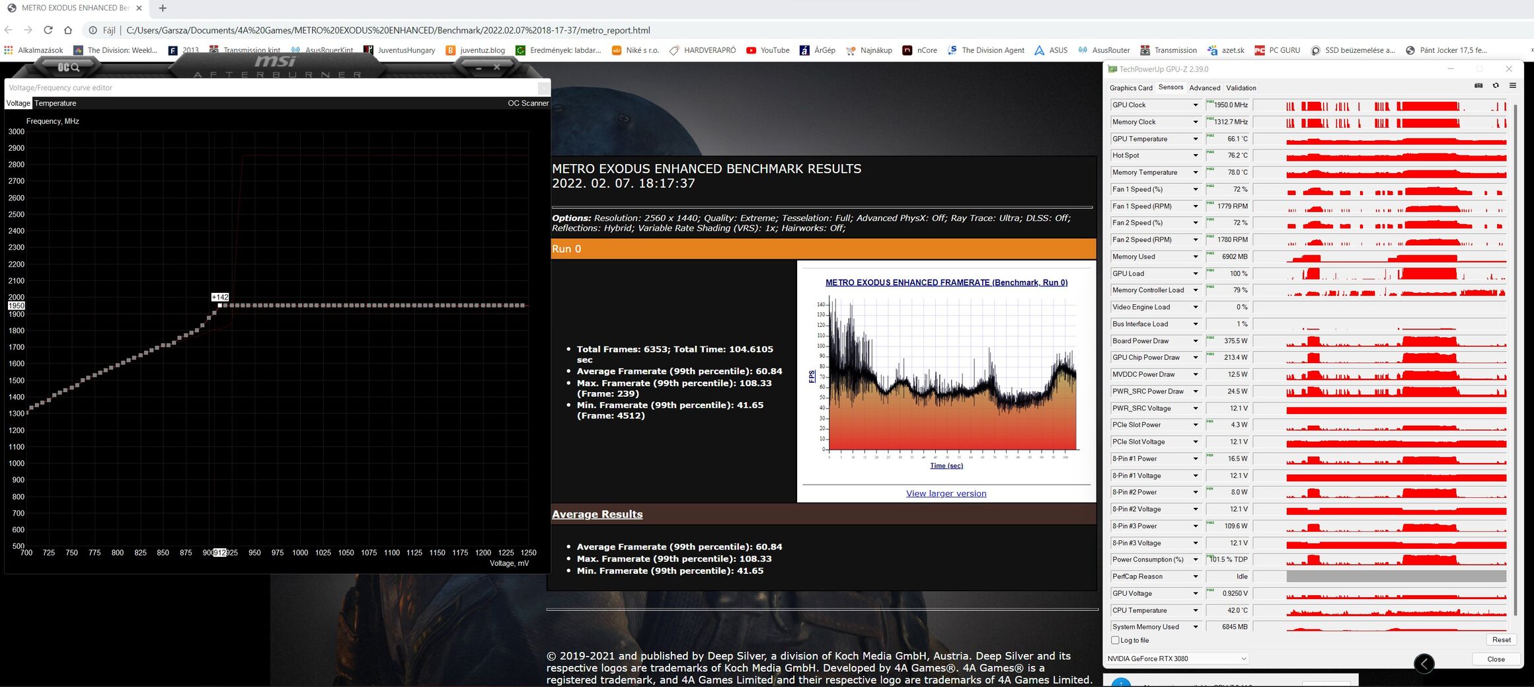Open the Najnákup bookmark

(869, 50)
